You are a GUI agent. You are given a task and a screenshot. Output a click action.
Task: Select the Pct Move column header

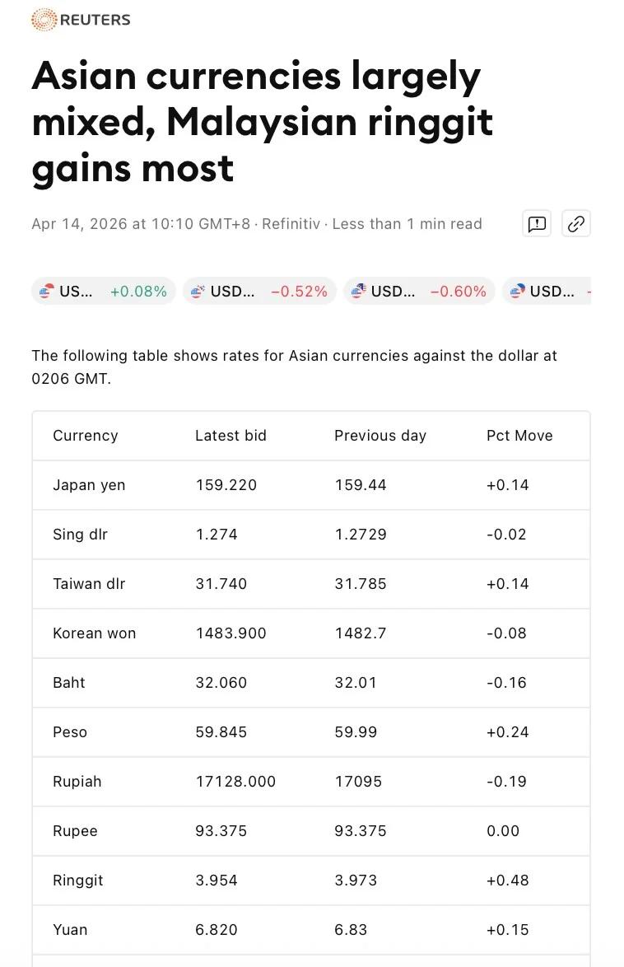coord(519,436)
